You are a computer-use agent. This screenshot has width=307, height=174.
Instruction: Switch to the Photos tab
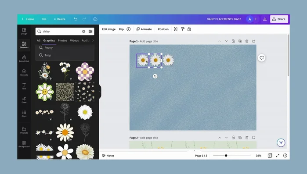click(x=62, y=40)
